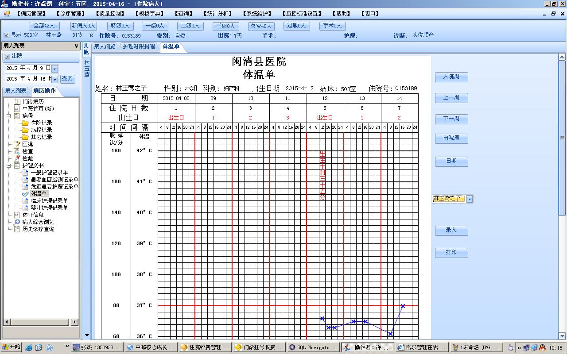Switch to the 护理时限提醒 tab
This screenshot has height=354, width=567.
[139, 46]
